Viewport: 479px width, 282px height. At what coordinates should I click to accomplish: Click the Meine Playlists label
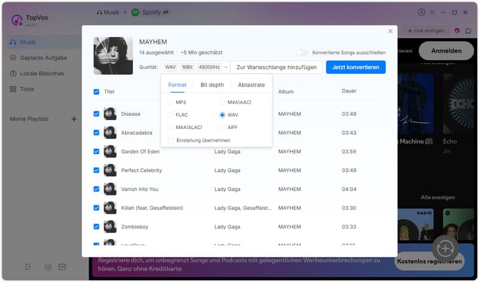[29, 119]
